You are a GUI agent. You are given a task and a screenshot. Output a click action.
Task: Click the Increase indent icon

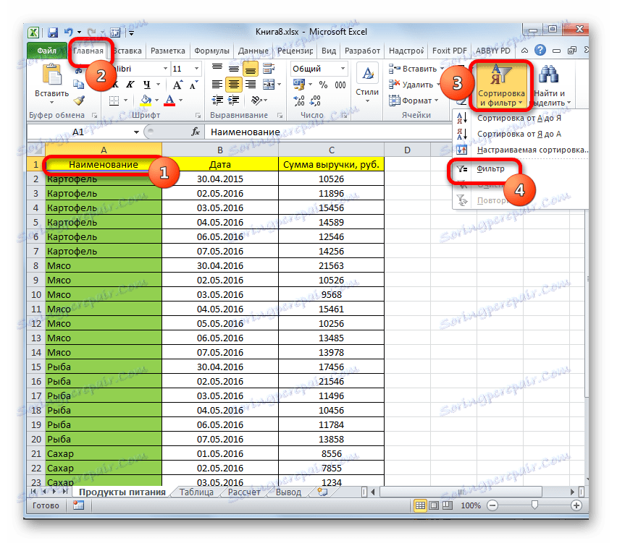[x=234, y=101]
